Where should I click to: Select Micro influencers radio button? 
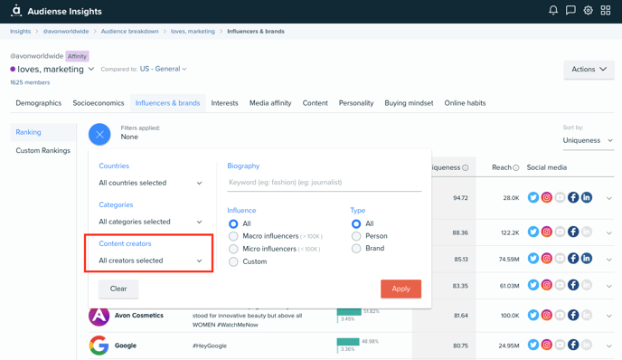click(233, 249)
